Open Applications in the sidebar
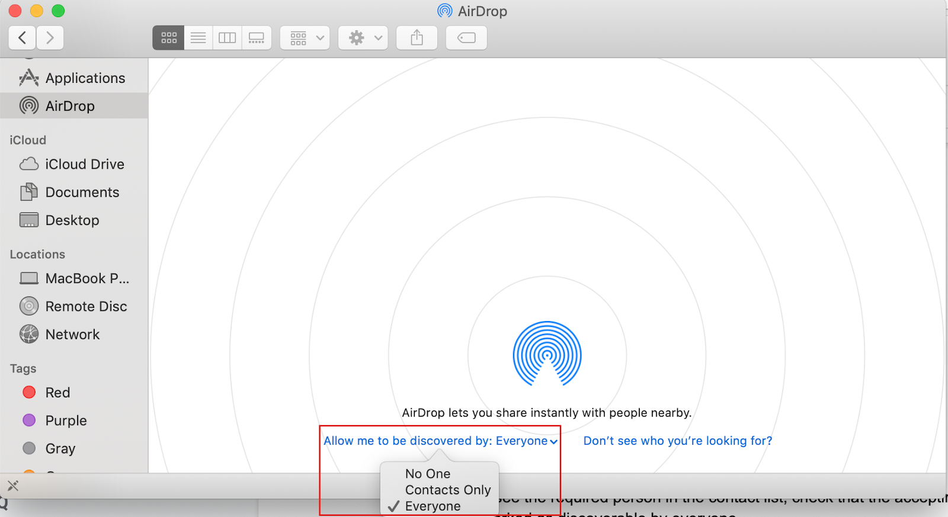The height and width of the screenshot is (517, 948). 74,78
